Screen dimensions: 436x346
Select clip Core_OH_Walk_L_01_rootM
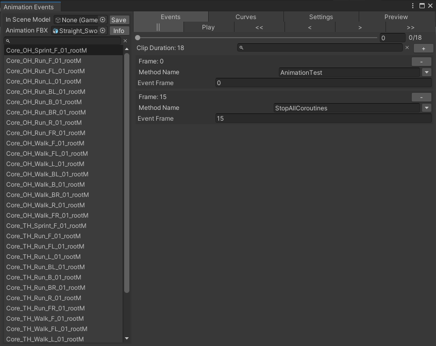[63, 163]
